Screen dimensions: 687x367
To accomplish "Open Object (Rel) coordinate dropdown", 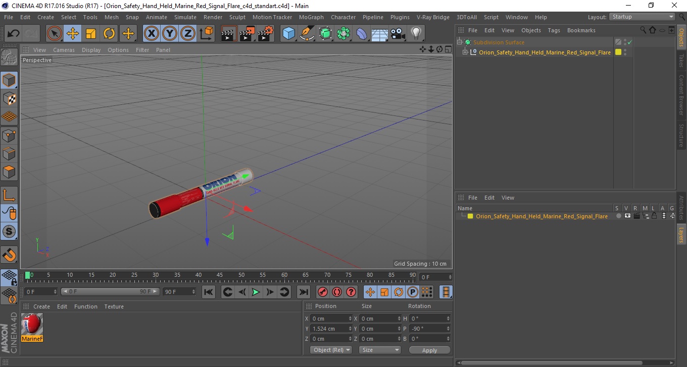I will (331, 350).
